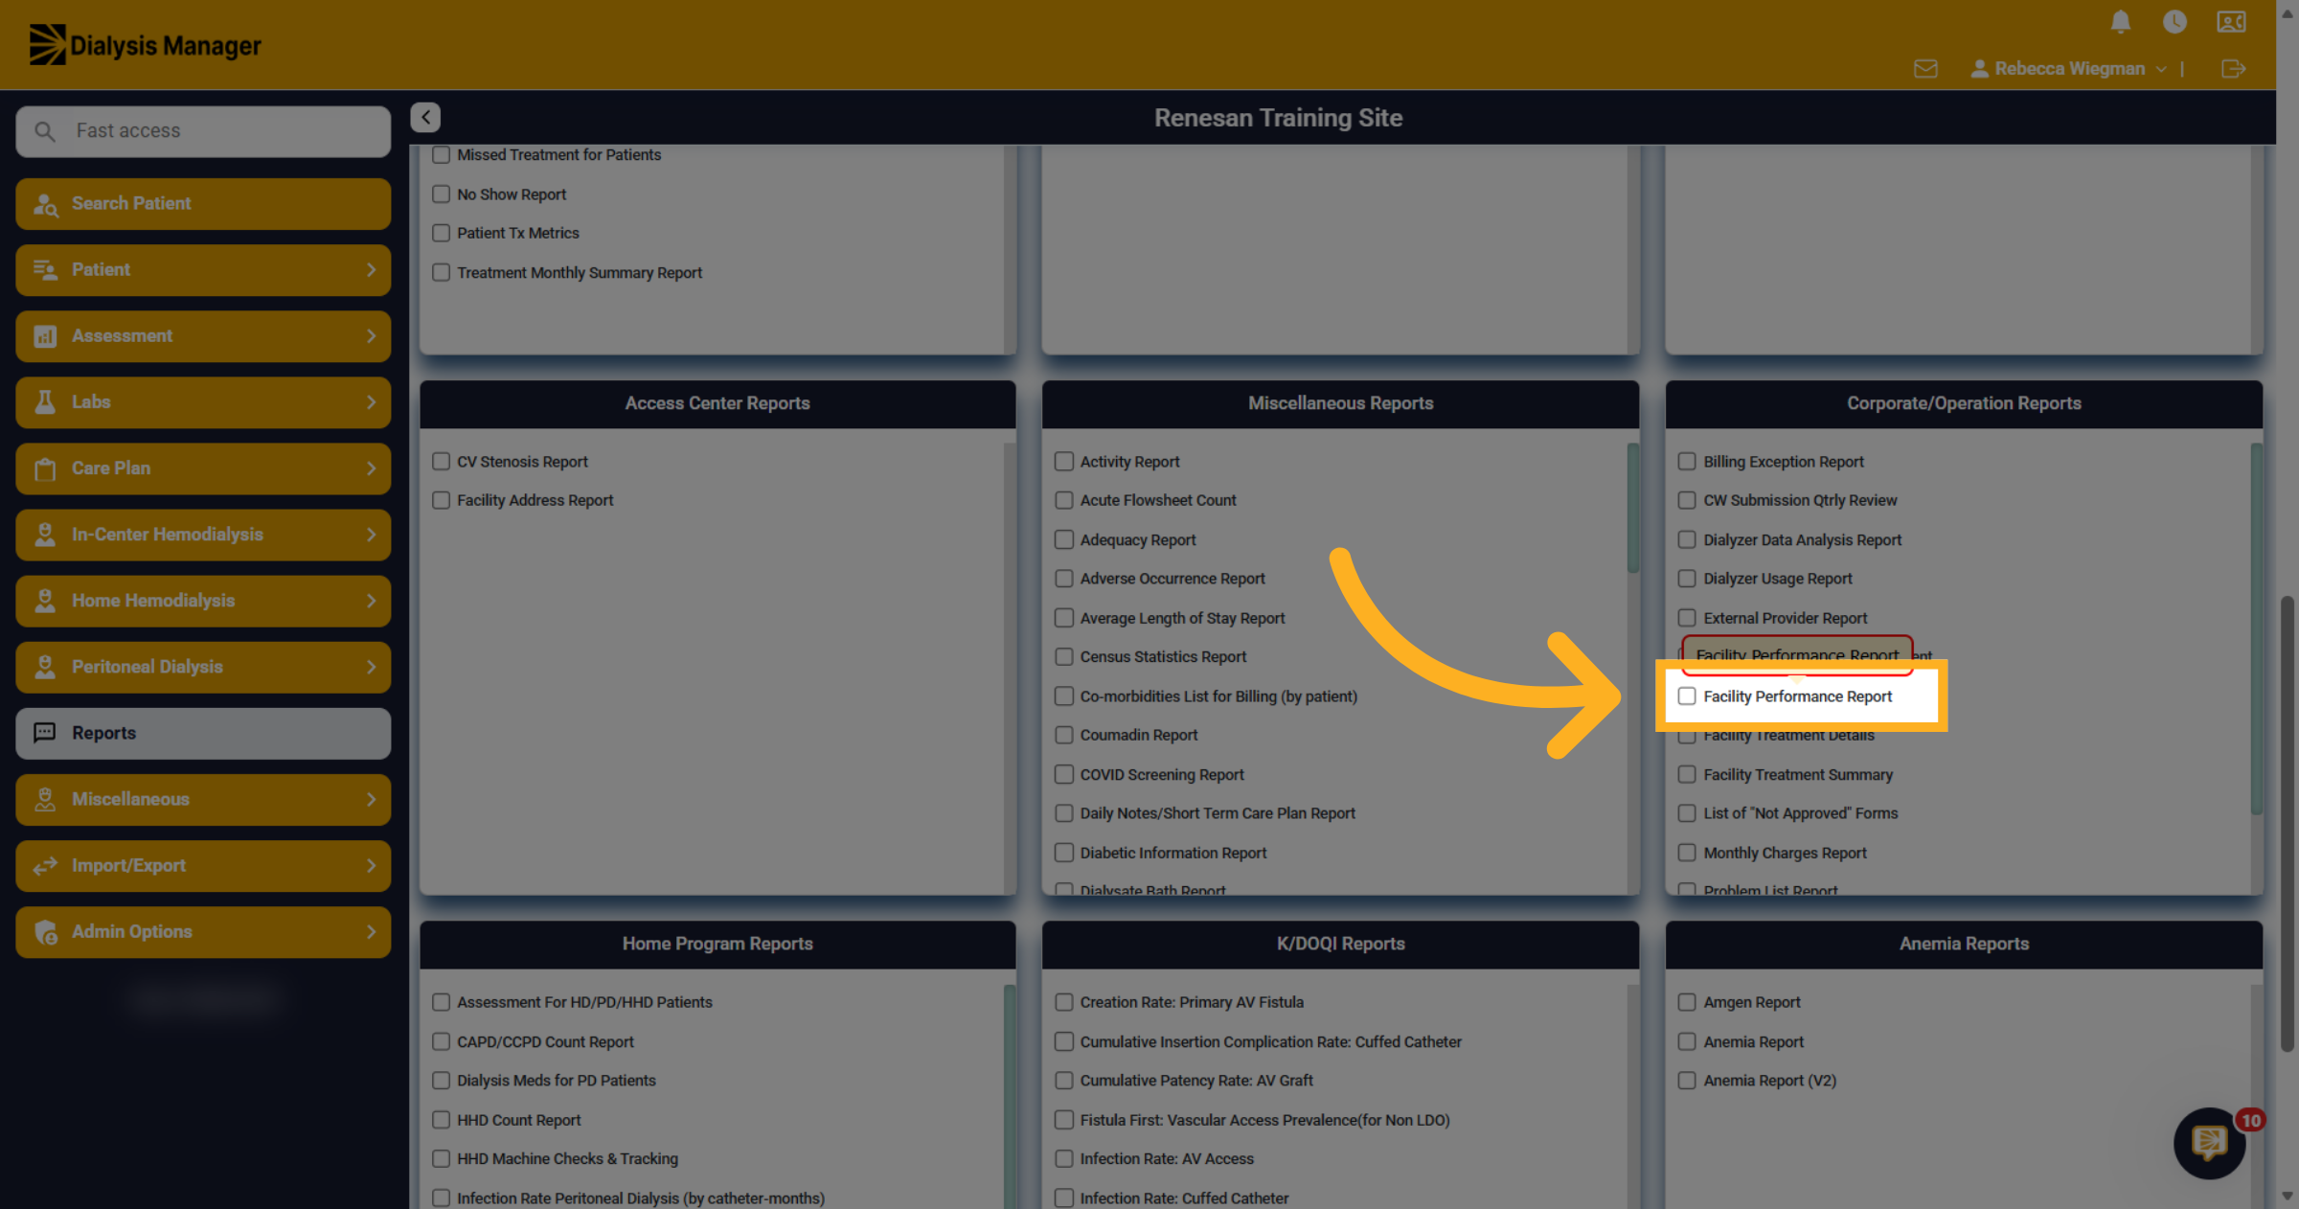
Task: Open the Reports menu item
Action: (x=203, y=733)
